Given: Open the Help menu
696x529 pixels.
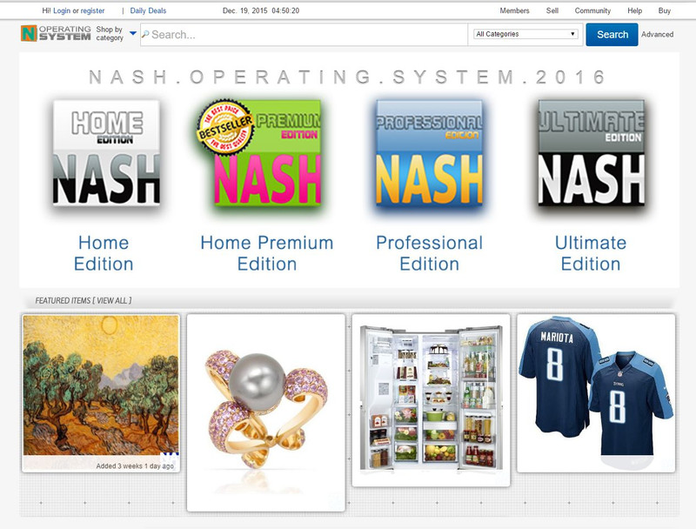Looking at the screenshot, I should coord(635,10).
